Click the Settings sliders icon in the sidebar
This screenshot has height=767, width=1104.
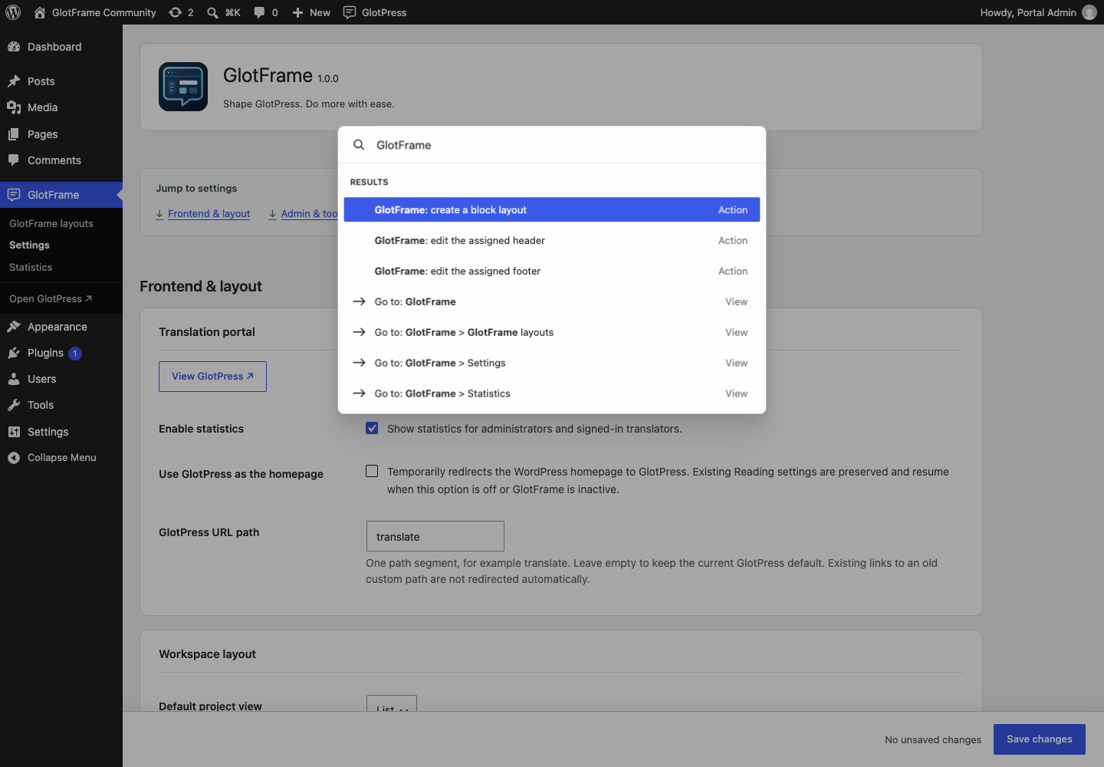click(x=14, y=432)
